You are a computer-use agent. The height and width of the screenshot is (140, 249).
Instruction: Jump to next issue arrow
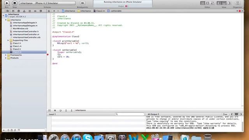click(242, 11)
